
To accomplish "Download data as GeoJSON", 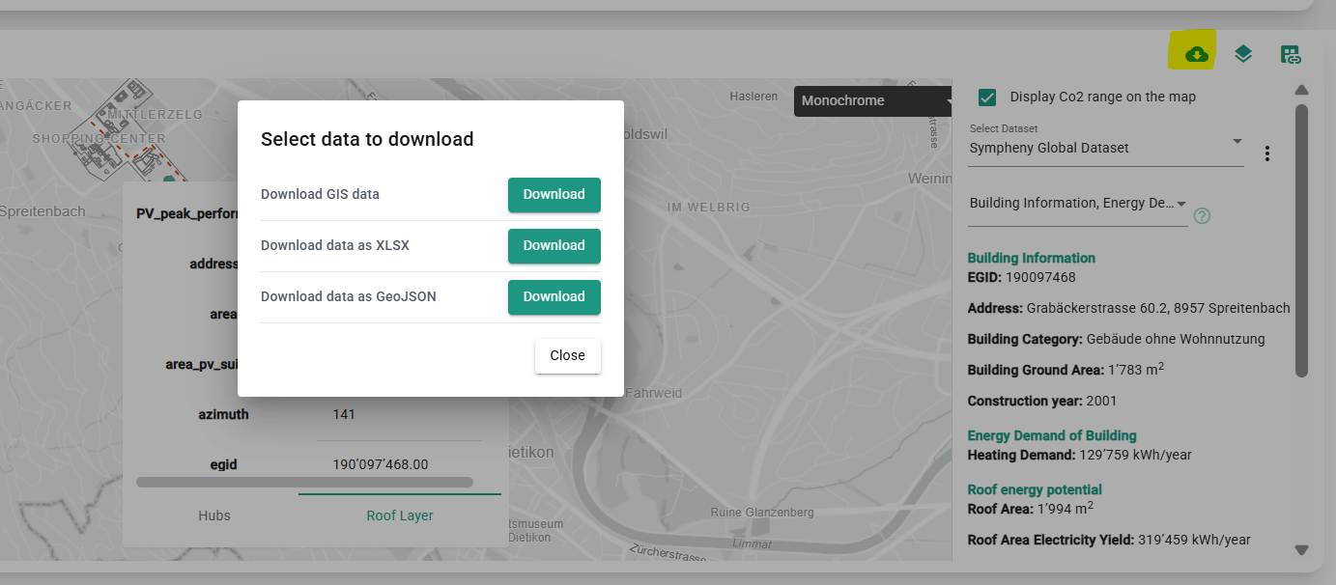I will tap(554, 296).
